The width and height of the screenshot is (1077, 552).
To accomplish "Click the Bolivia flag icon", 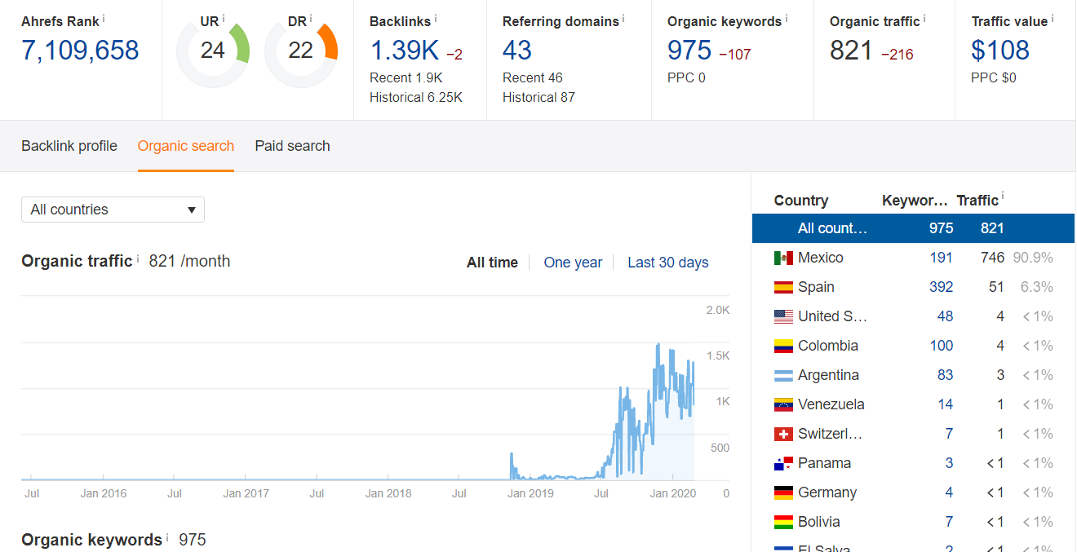I will tap(783, 522).
